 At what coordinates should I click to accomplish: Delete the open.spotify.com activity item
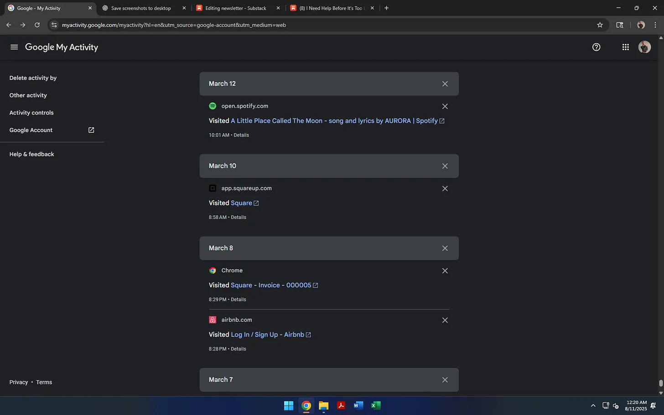pos(445,106)
